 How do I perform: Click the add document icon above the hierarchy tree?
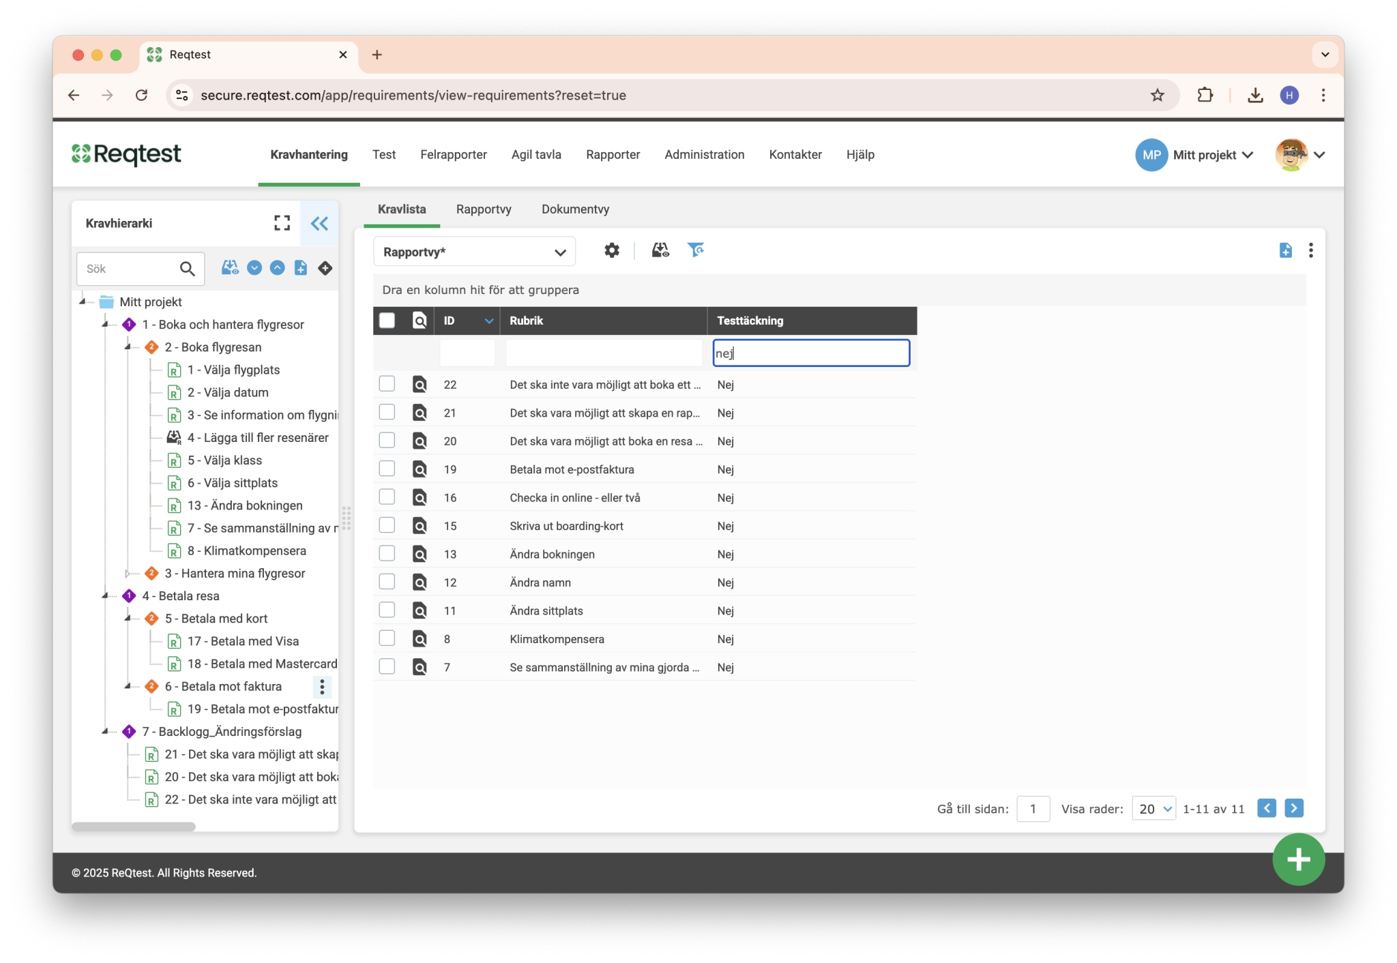click(x=301, y=268)
